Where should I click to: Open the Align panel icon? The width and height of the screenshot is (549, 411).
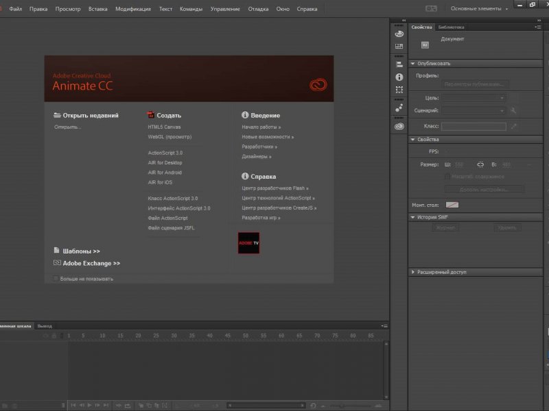pos(399,64)
